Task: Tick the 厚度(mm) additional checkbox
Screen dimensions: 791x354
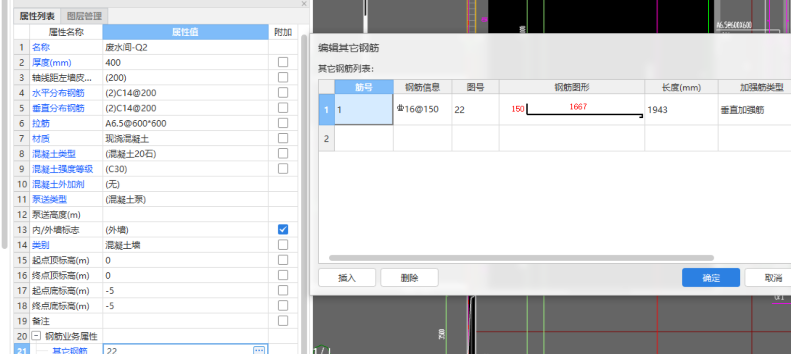Action: 283,62
